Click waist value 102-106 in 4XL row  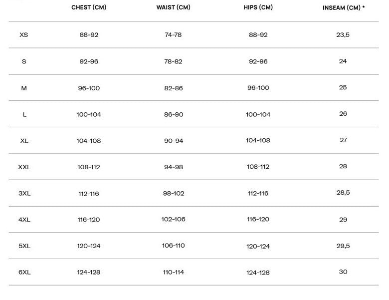pos(173,219)
